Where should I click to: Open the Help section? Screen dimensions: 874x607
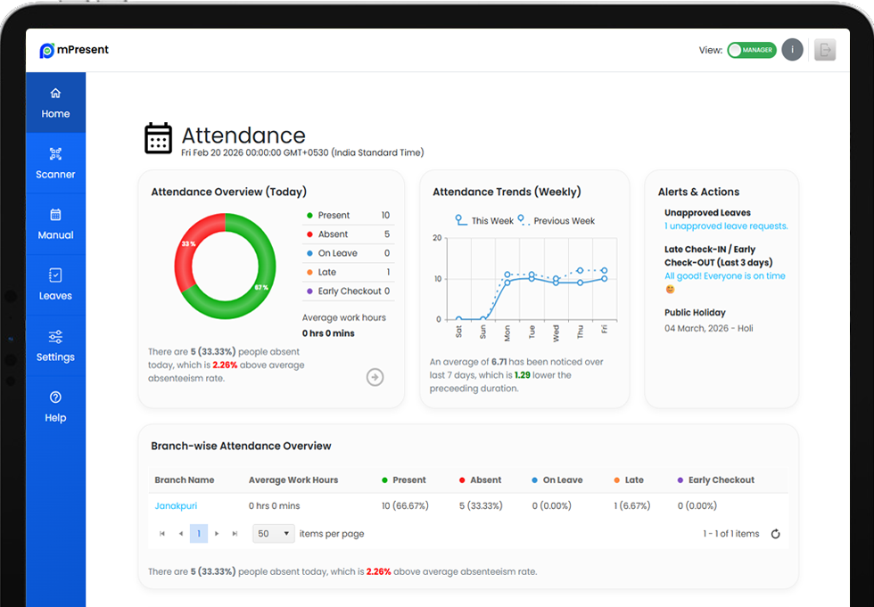pos(55,406)
